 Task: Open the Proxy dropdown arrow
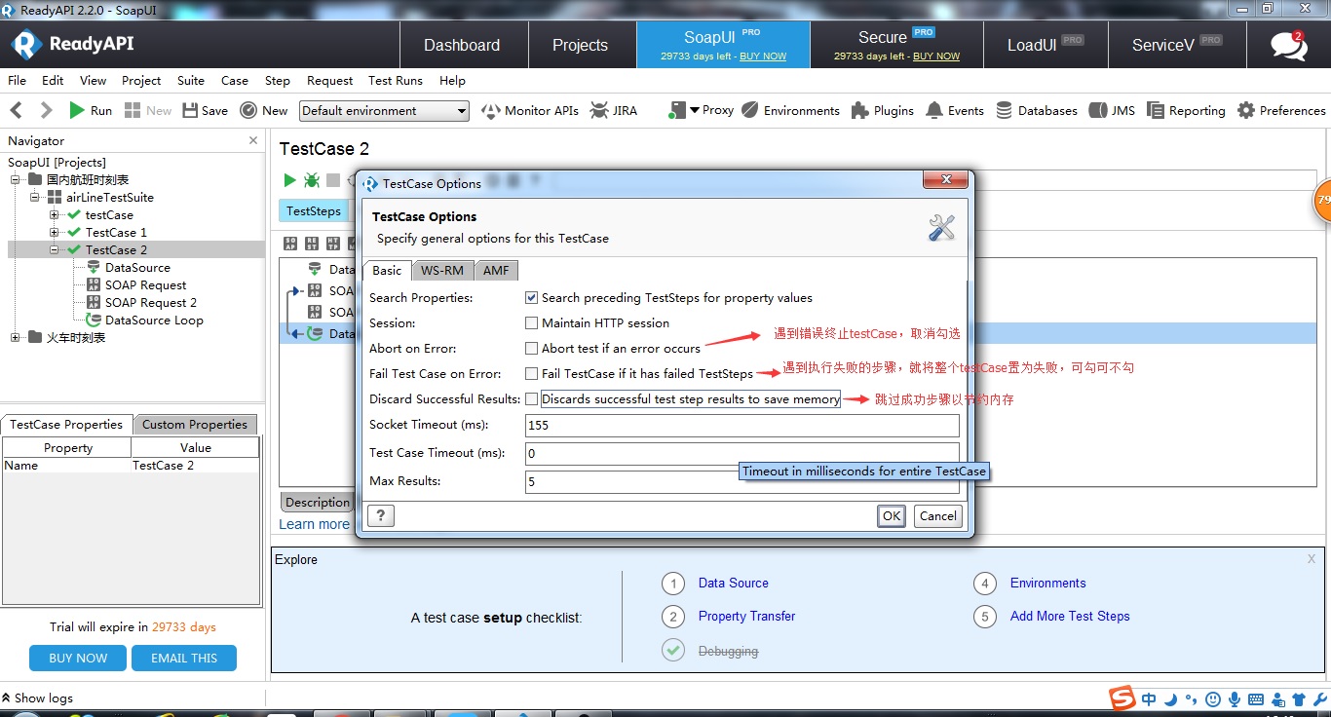(695, 110)
